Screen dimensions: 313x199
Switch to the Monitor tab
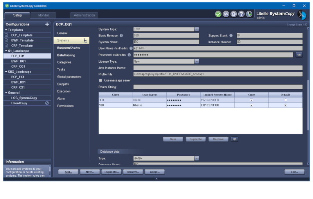[x=43, y=15]
